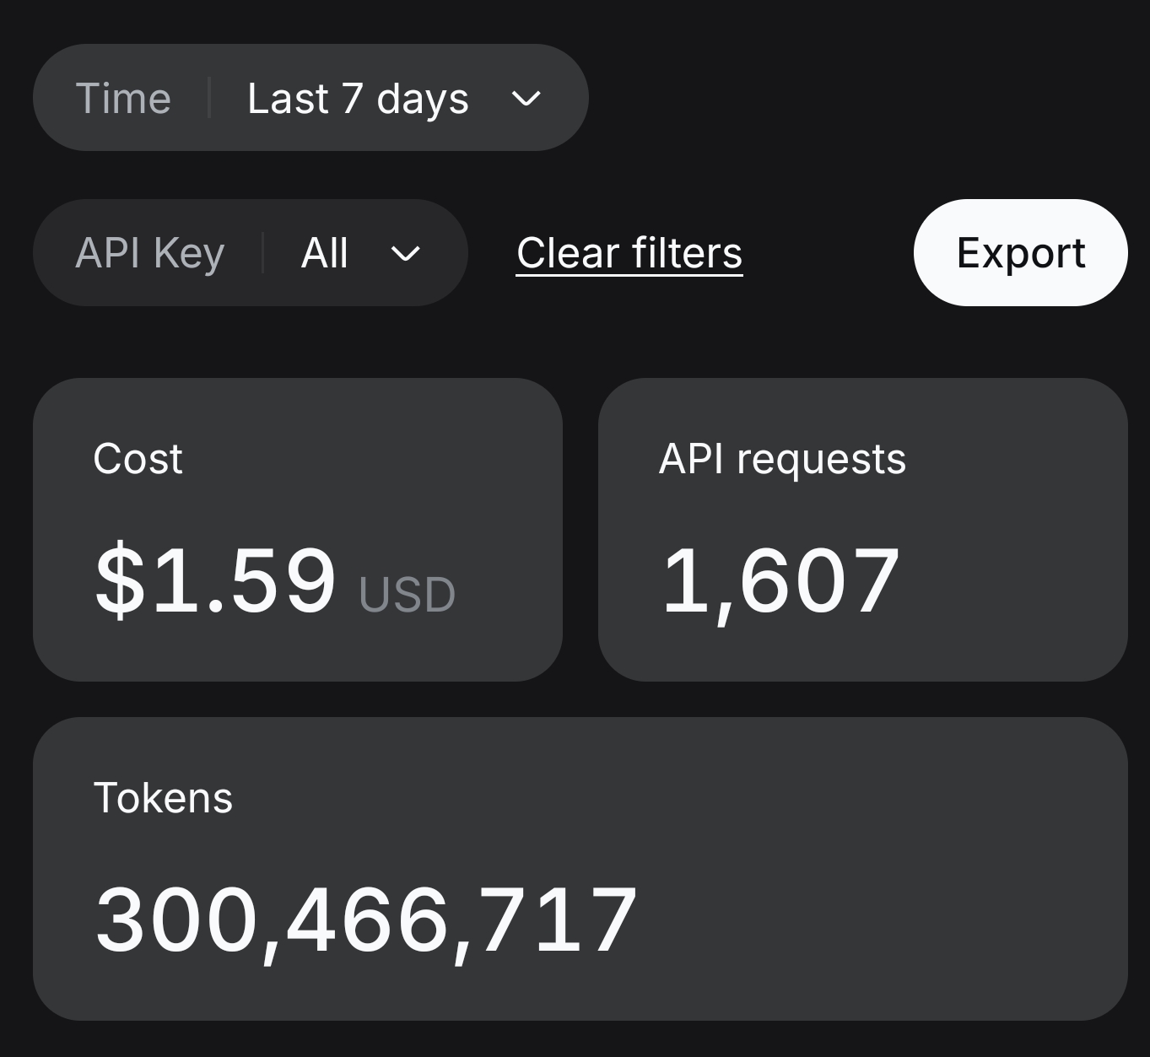This screenshot has width=1150, height=1057.
Task: Choose the 'All' API key value
Action: click(x=325, y=253)
